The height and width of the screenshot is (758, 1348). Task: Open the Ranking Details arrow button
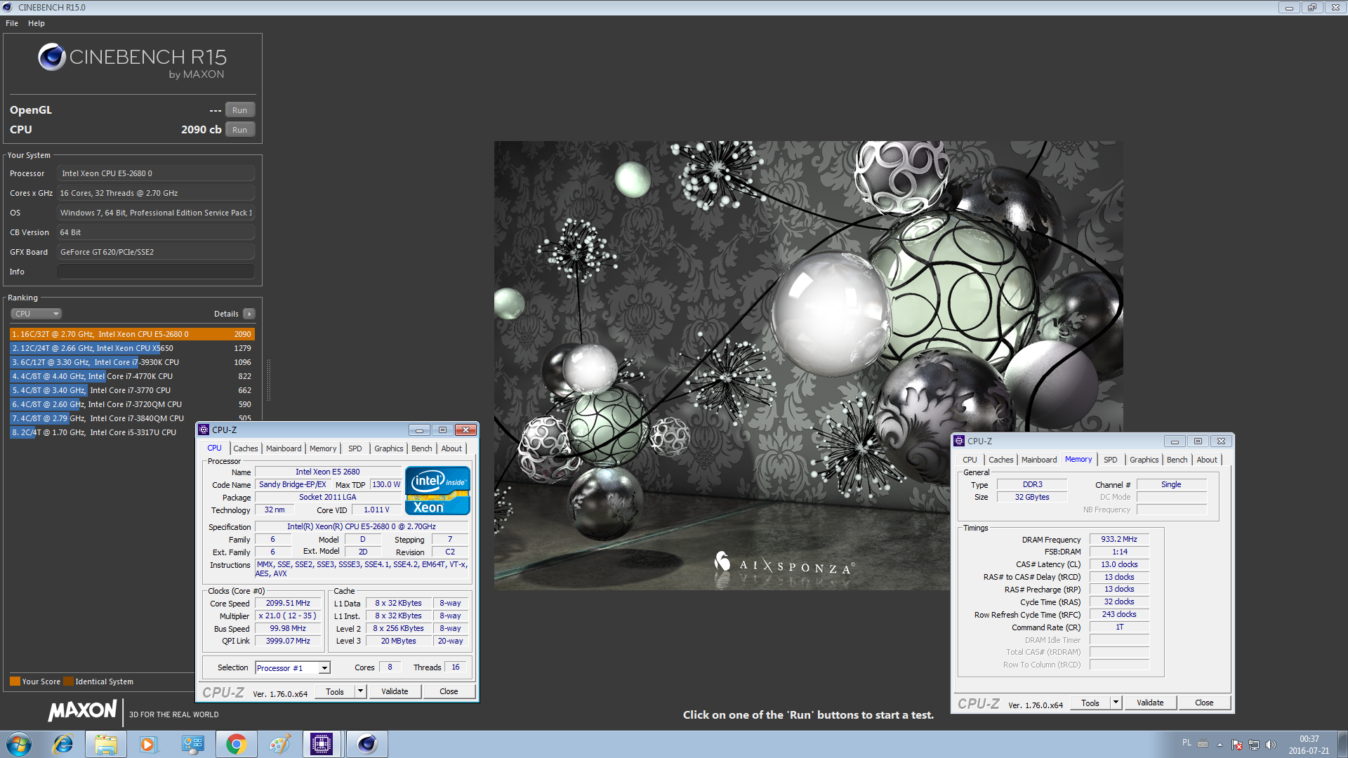pos(249,314)
